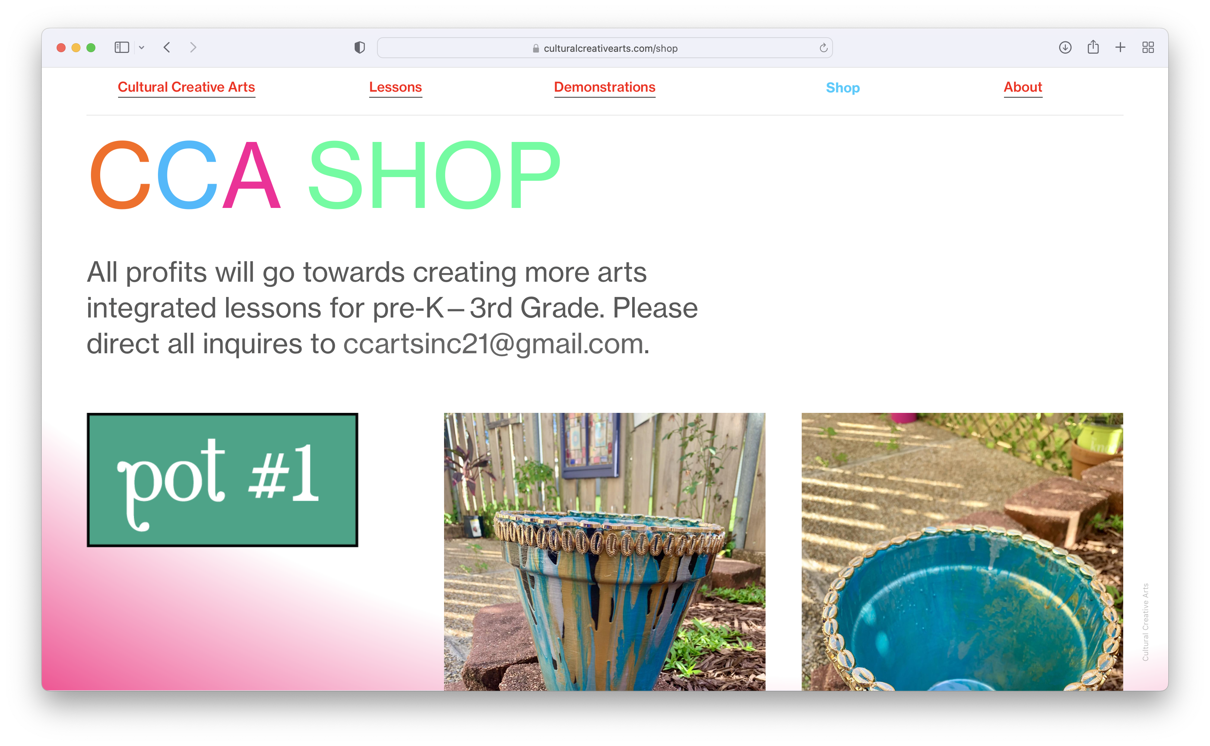Go forward with the right arrow
Image resolution: width=1210 pixels, height=746 pixels.
click(193, 47)
